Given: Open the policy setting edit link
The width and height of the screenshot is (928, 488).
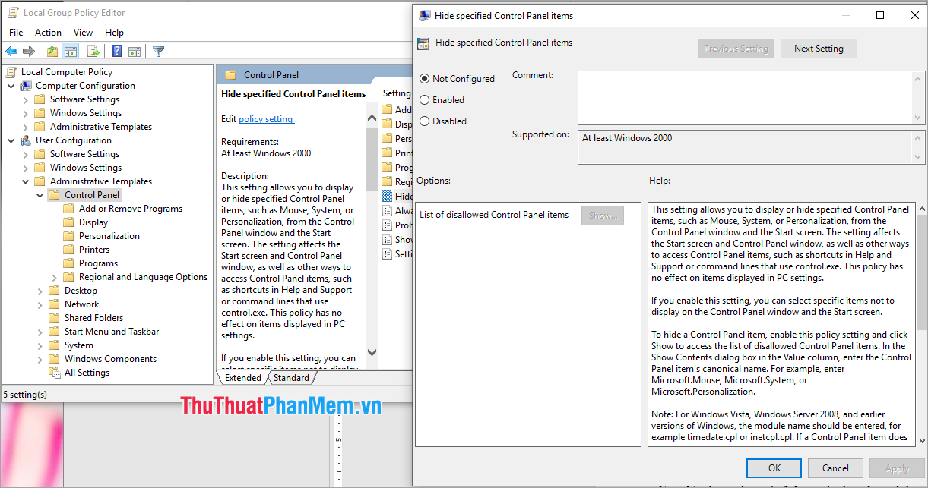Looking at the screenshot, I should point(266,118).
